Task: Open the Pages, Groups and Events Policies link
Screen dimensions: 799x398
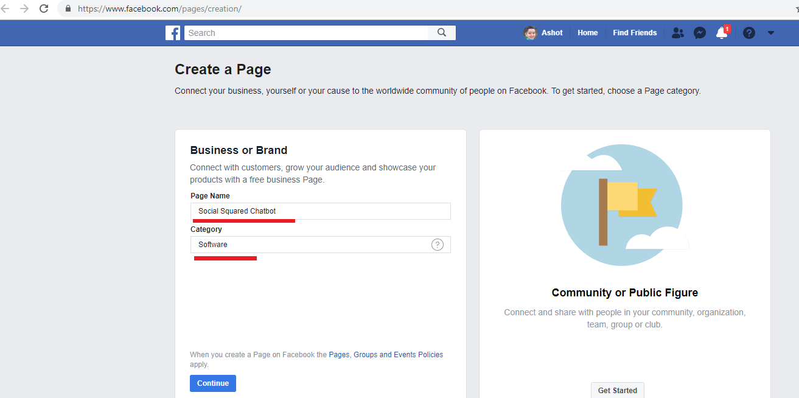Action: [x=386, y=355]
